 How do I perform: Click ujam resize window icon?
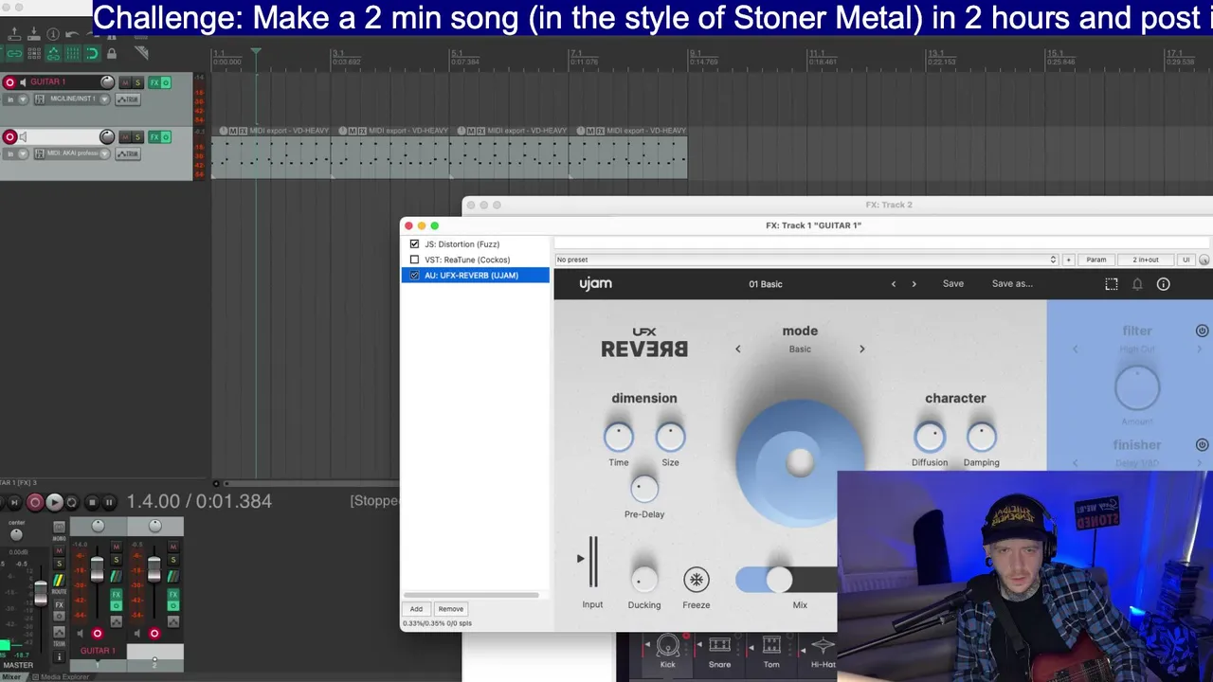coord(1112,284)
